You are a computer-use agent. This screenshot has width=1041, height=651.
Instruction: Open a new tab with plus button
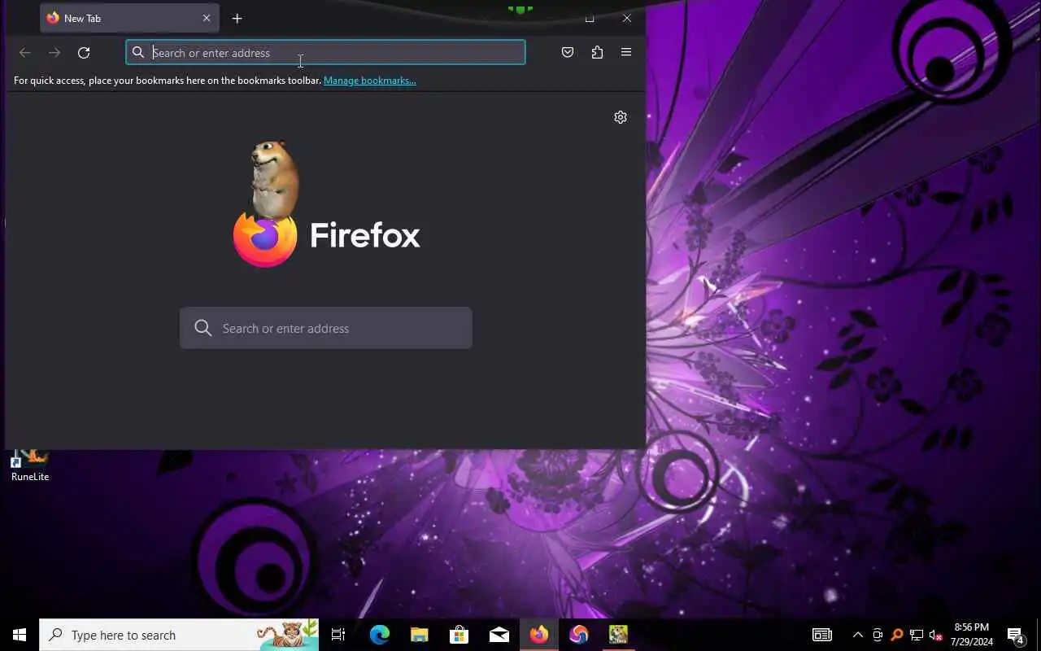click(x=237, y=18)
